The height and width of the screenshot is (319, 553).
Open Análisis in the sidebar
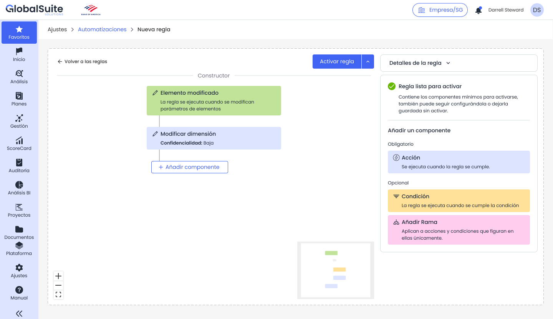click(x=19, y=77)
